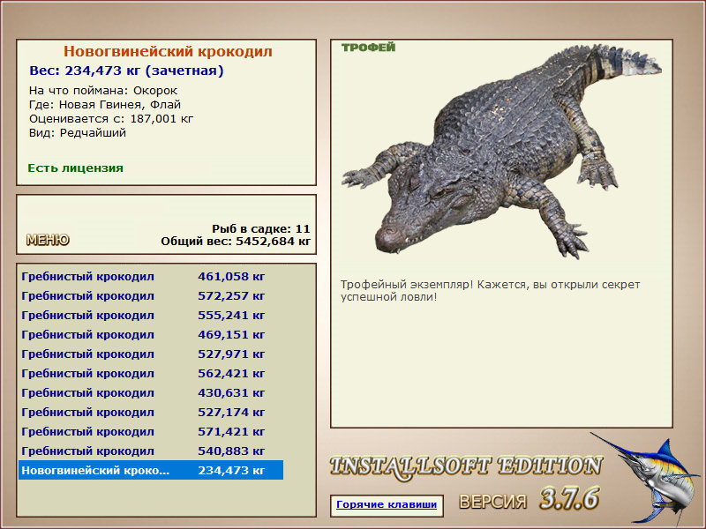706x529 pixels.
Task: Click the На что поймана: Окорок line
Action: (103, 91)
